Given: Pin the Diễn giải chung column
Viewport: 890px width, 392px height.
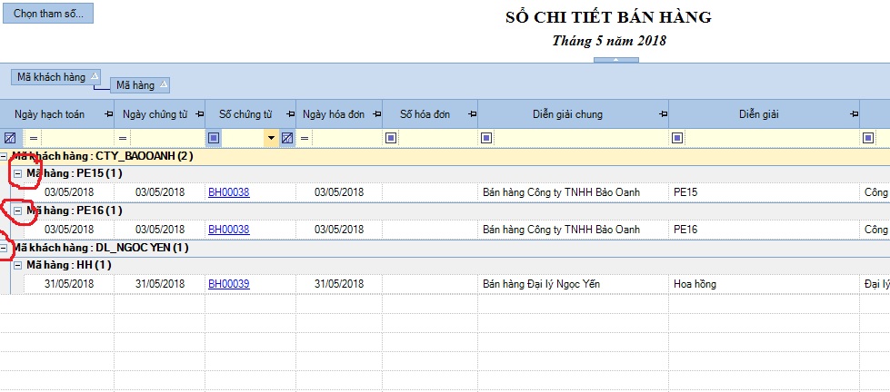Looking at the screenshot, I should [x=663, y=114].
